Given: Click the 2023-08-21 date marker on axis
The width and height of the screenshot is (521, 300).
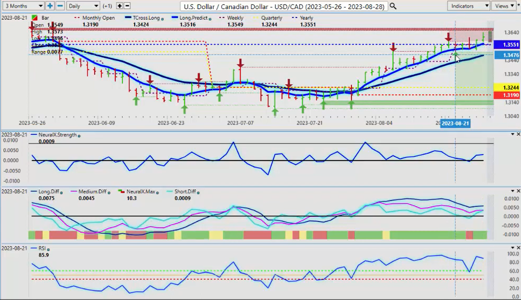Looking at the screenshot, I should tap(455, 123).
